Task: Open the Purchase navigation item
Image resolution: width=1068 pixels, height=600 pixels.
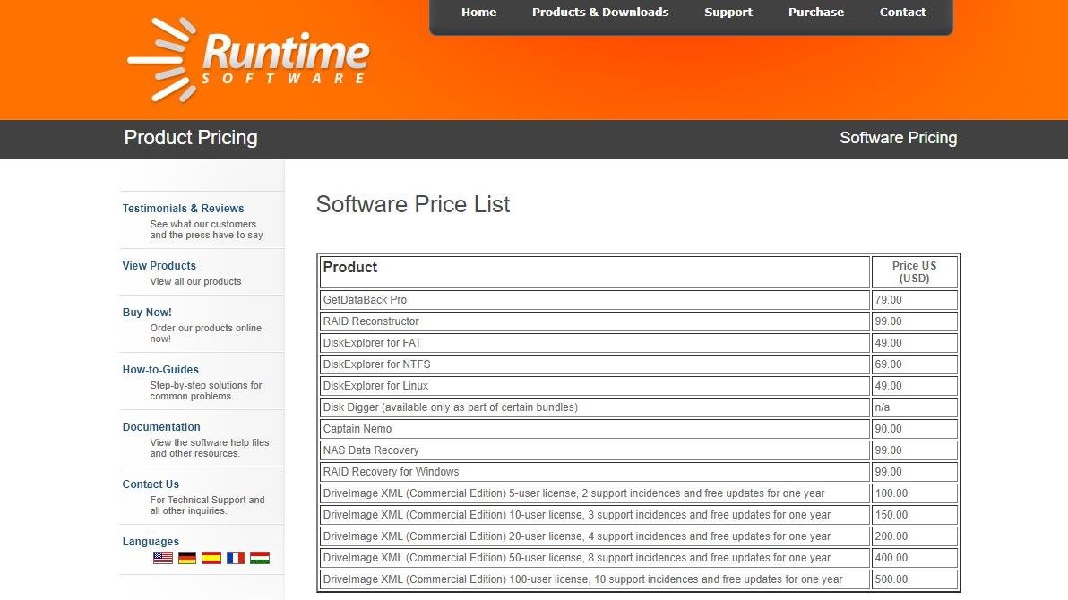Action: 815,12
